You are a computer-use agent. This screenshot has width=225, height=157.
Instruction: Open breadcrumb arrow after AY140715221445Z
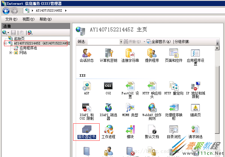click(66, 10)
